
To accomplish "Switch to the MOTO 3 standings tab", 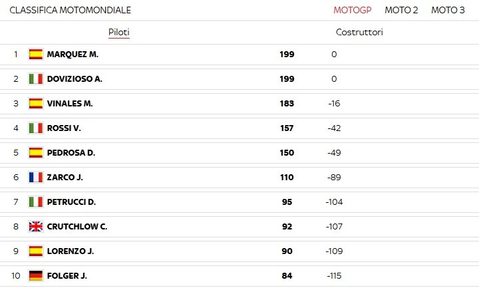I will 448,10.
